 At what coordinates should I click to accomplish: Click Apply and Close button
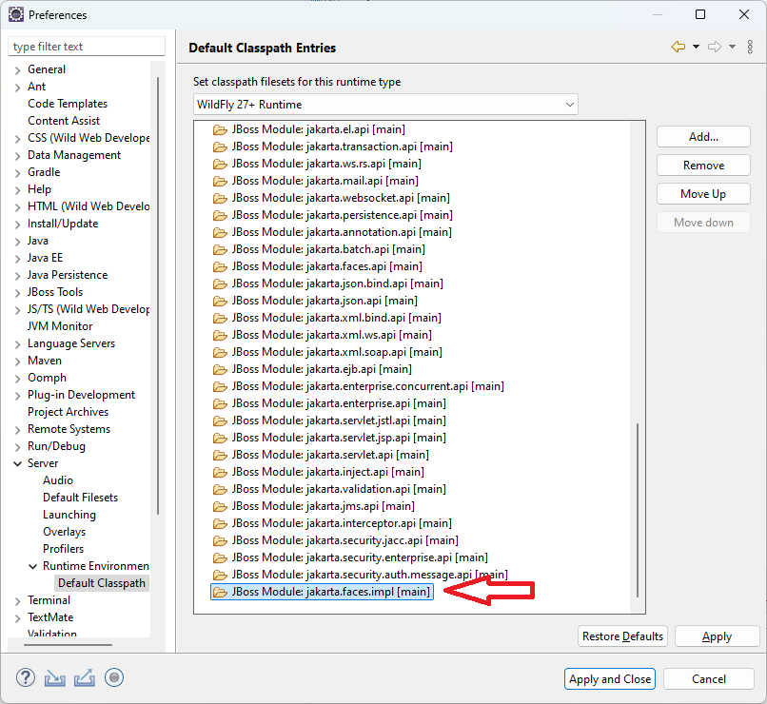[609, 679]
